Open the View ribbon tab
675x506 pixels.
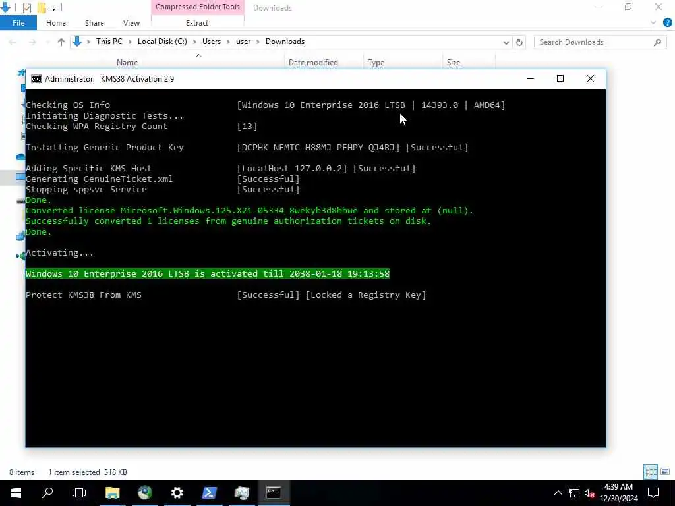click(x=131, y=23)
